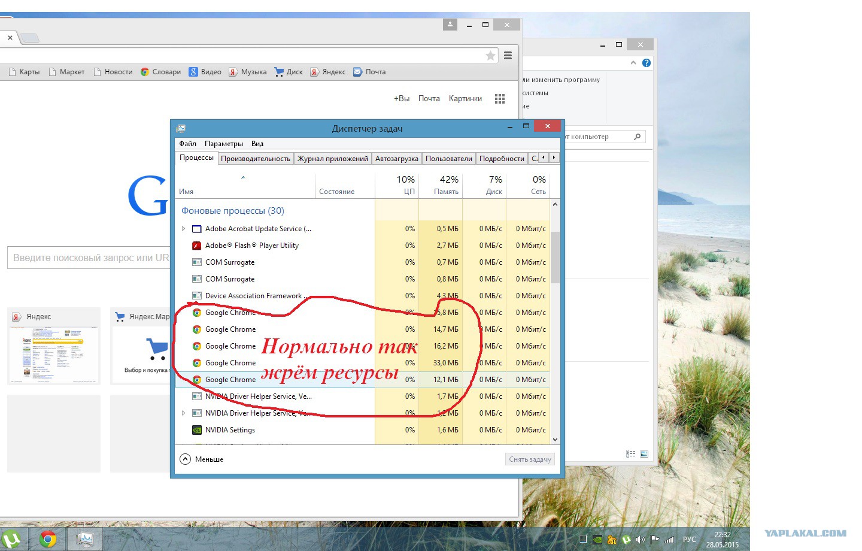
Task: Open the Google apps grid
Action: [x=500, y=99]
